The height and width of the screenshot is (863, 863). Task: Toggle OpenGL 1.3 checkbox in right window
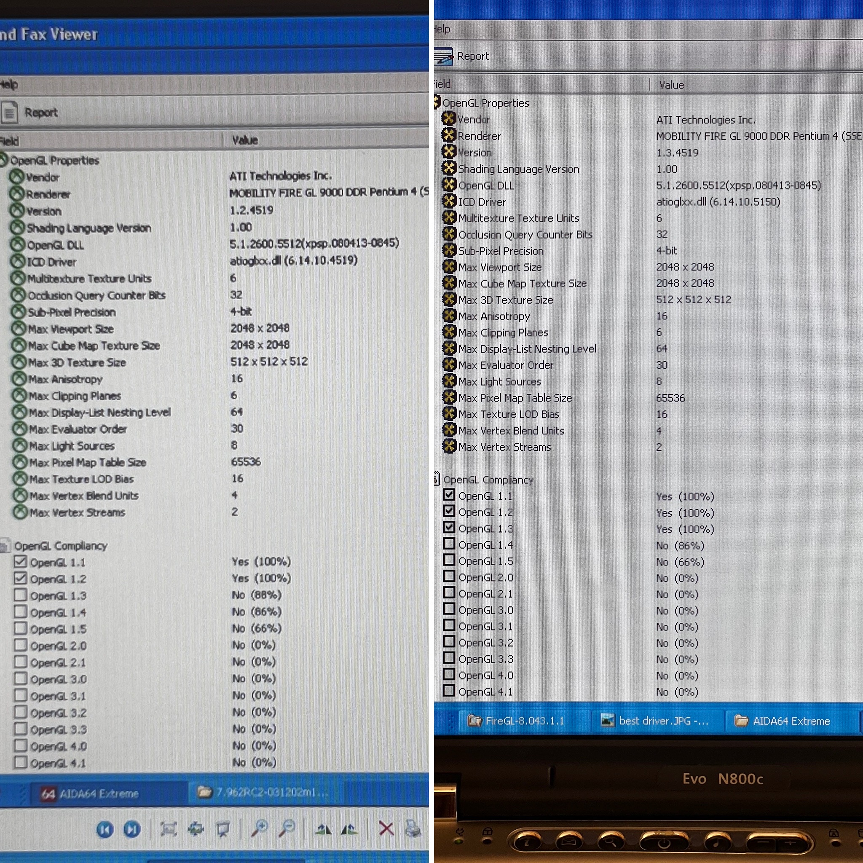pyautogui.click(x=449, y=528)
